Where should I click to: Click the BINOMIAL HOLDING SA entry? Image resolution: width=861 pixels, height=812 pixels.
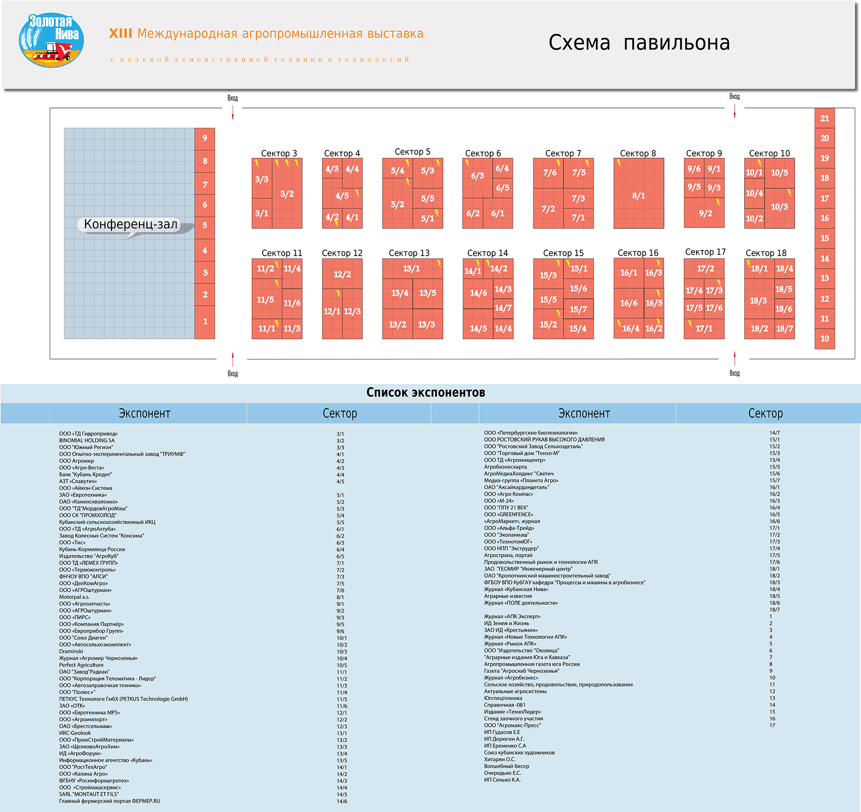coord(87,441)
